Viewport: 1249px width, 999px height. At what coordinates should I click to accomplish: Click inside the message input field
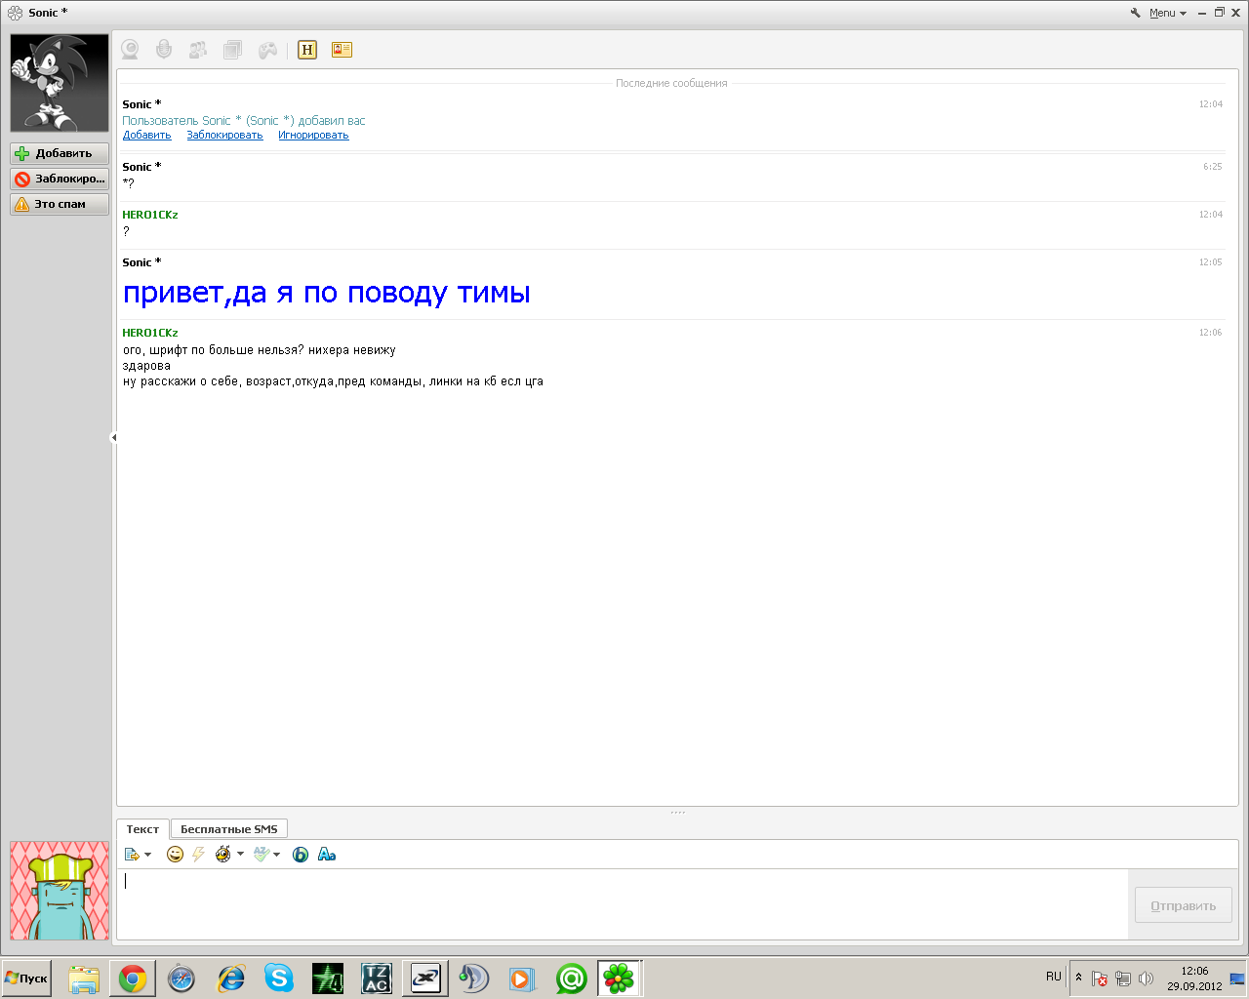click(623, 904)
